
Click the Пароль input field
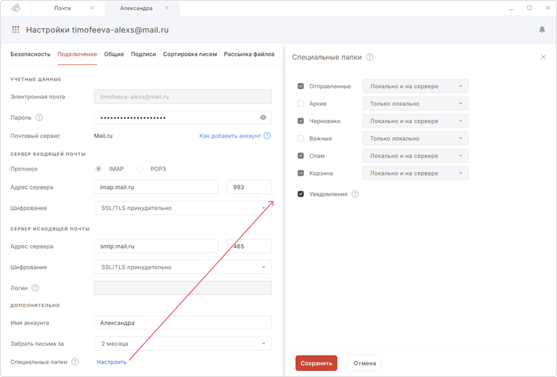coord(182,118)
